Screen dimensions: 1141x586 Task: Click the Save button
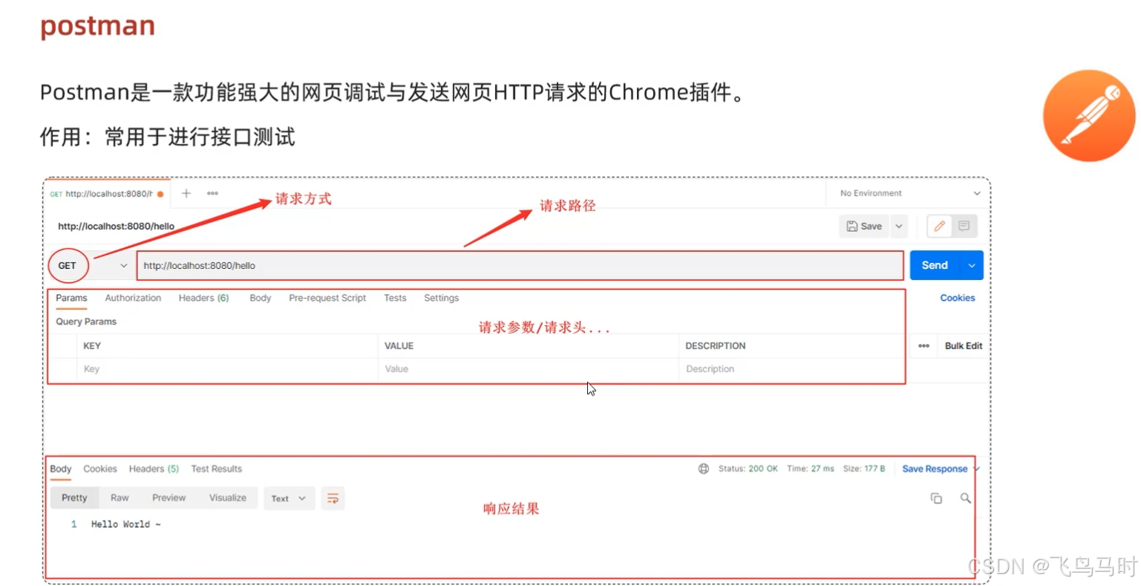864,226
